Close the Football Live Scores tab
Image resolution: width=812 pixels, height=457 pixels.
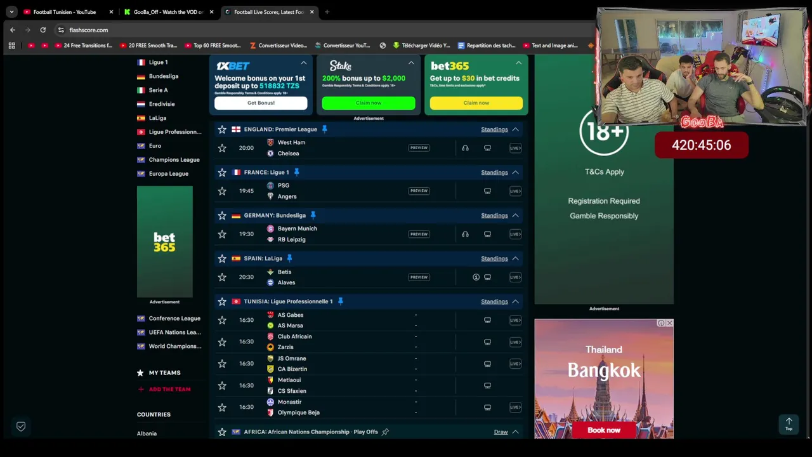tap(311, 11)
